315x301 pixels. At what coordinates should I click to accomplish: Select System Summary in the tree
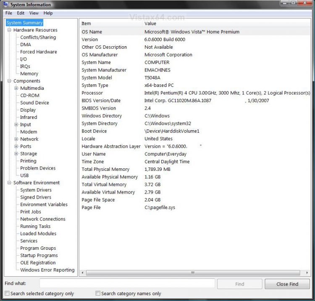point(24,23)
